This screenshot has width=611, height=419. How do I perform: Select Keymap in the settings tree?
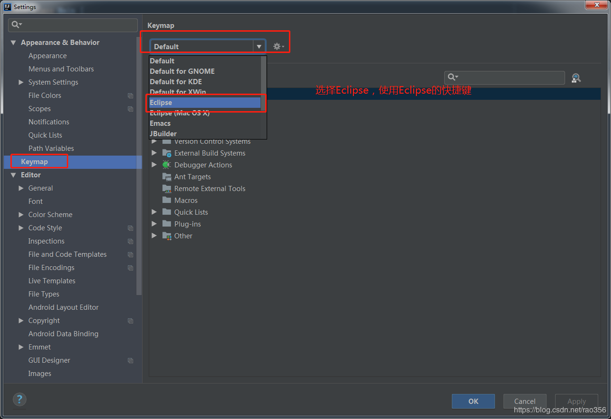point(73,162)
